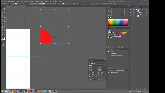The width and height of the screenshot is (165, 93).
Task: Collapse the top layer in Layers panel
Action: pyautogui.click(x=135, y=9)
